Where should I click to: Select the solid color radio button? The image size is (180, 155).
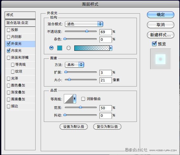pyautogui.click(x=51, y=48)
